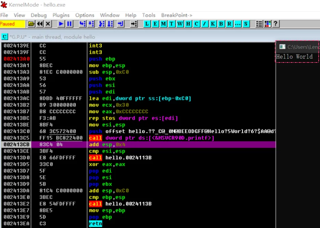320x228 pixels.
Task: Open help using the ? button
Action: 276,24
